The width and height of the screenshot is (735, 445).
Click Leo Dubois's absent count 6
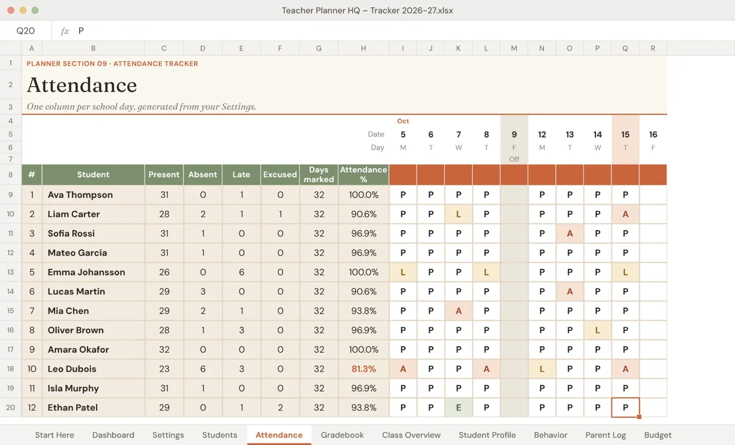pyautogui.click(x=203, y=369)
